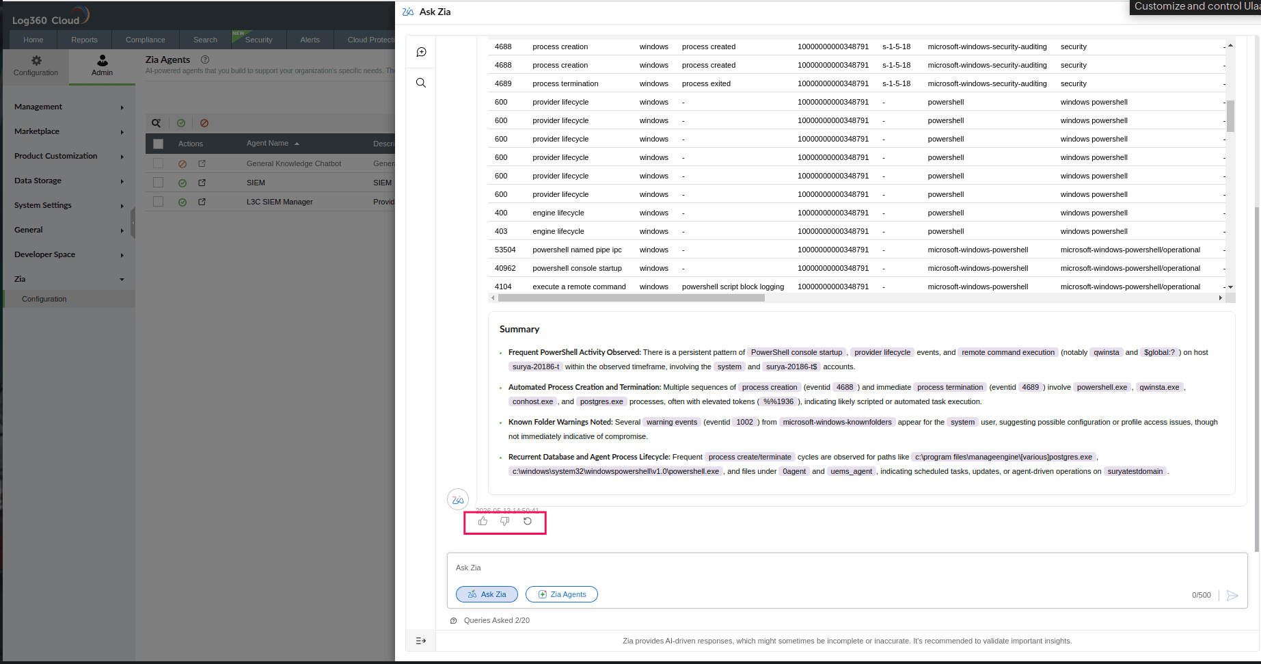
Task: Click the Ask Zia title icon
Action: (x=408, y=12)
